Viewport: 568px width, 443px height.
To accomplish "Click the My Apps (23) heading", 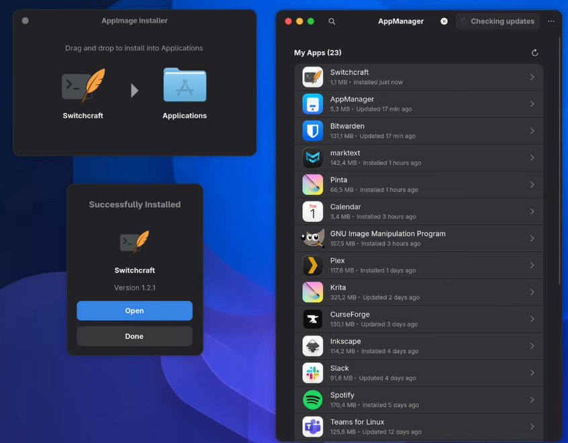I will pyautogui.click(x=318, y=52).
